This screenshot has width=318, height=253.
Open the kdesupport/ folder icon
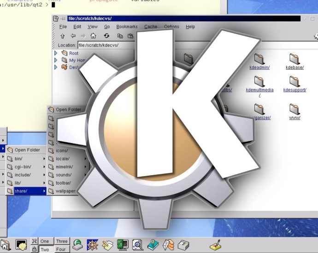(x=294, y=81)
